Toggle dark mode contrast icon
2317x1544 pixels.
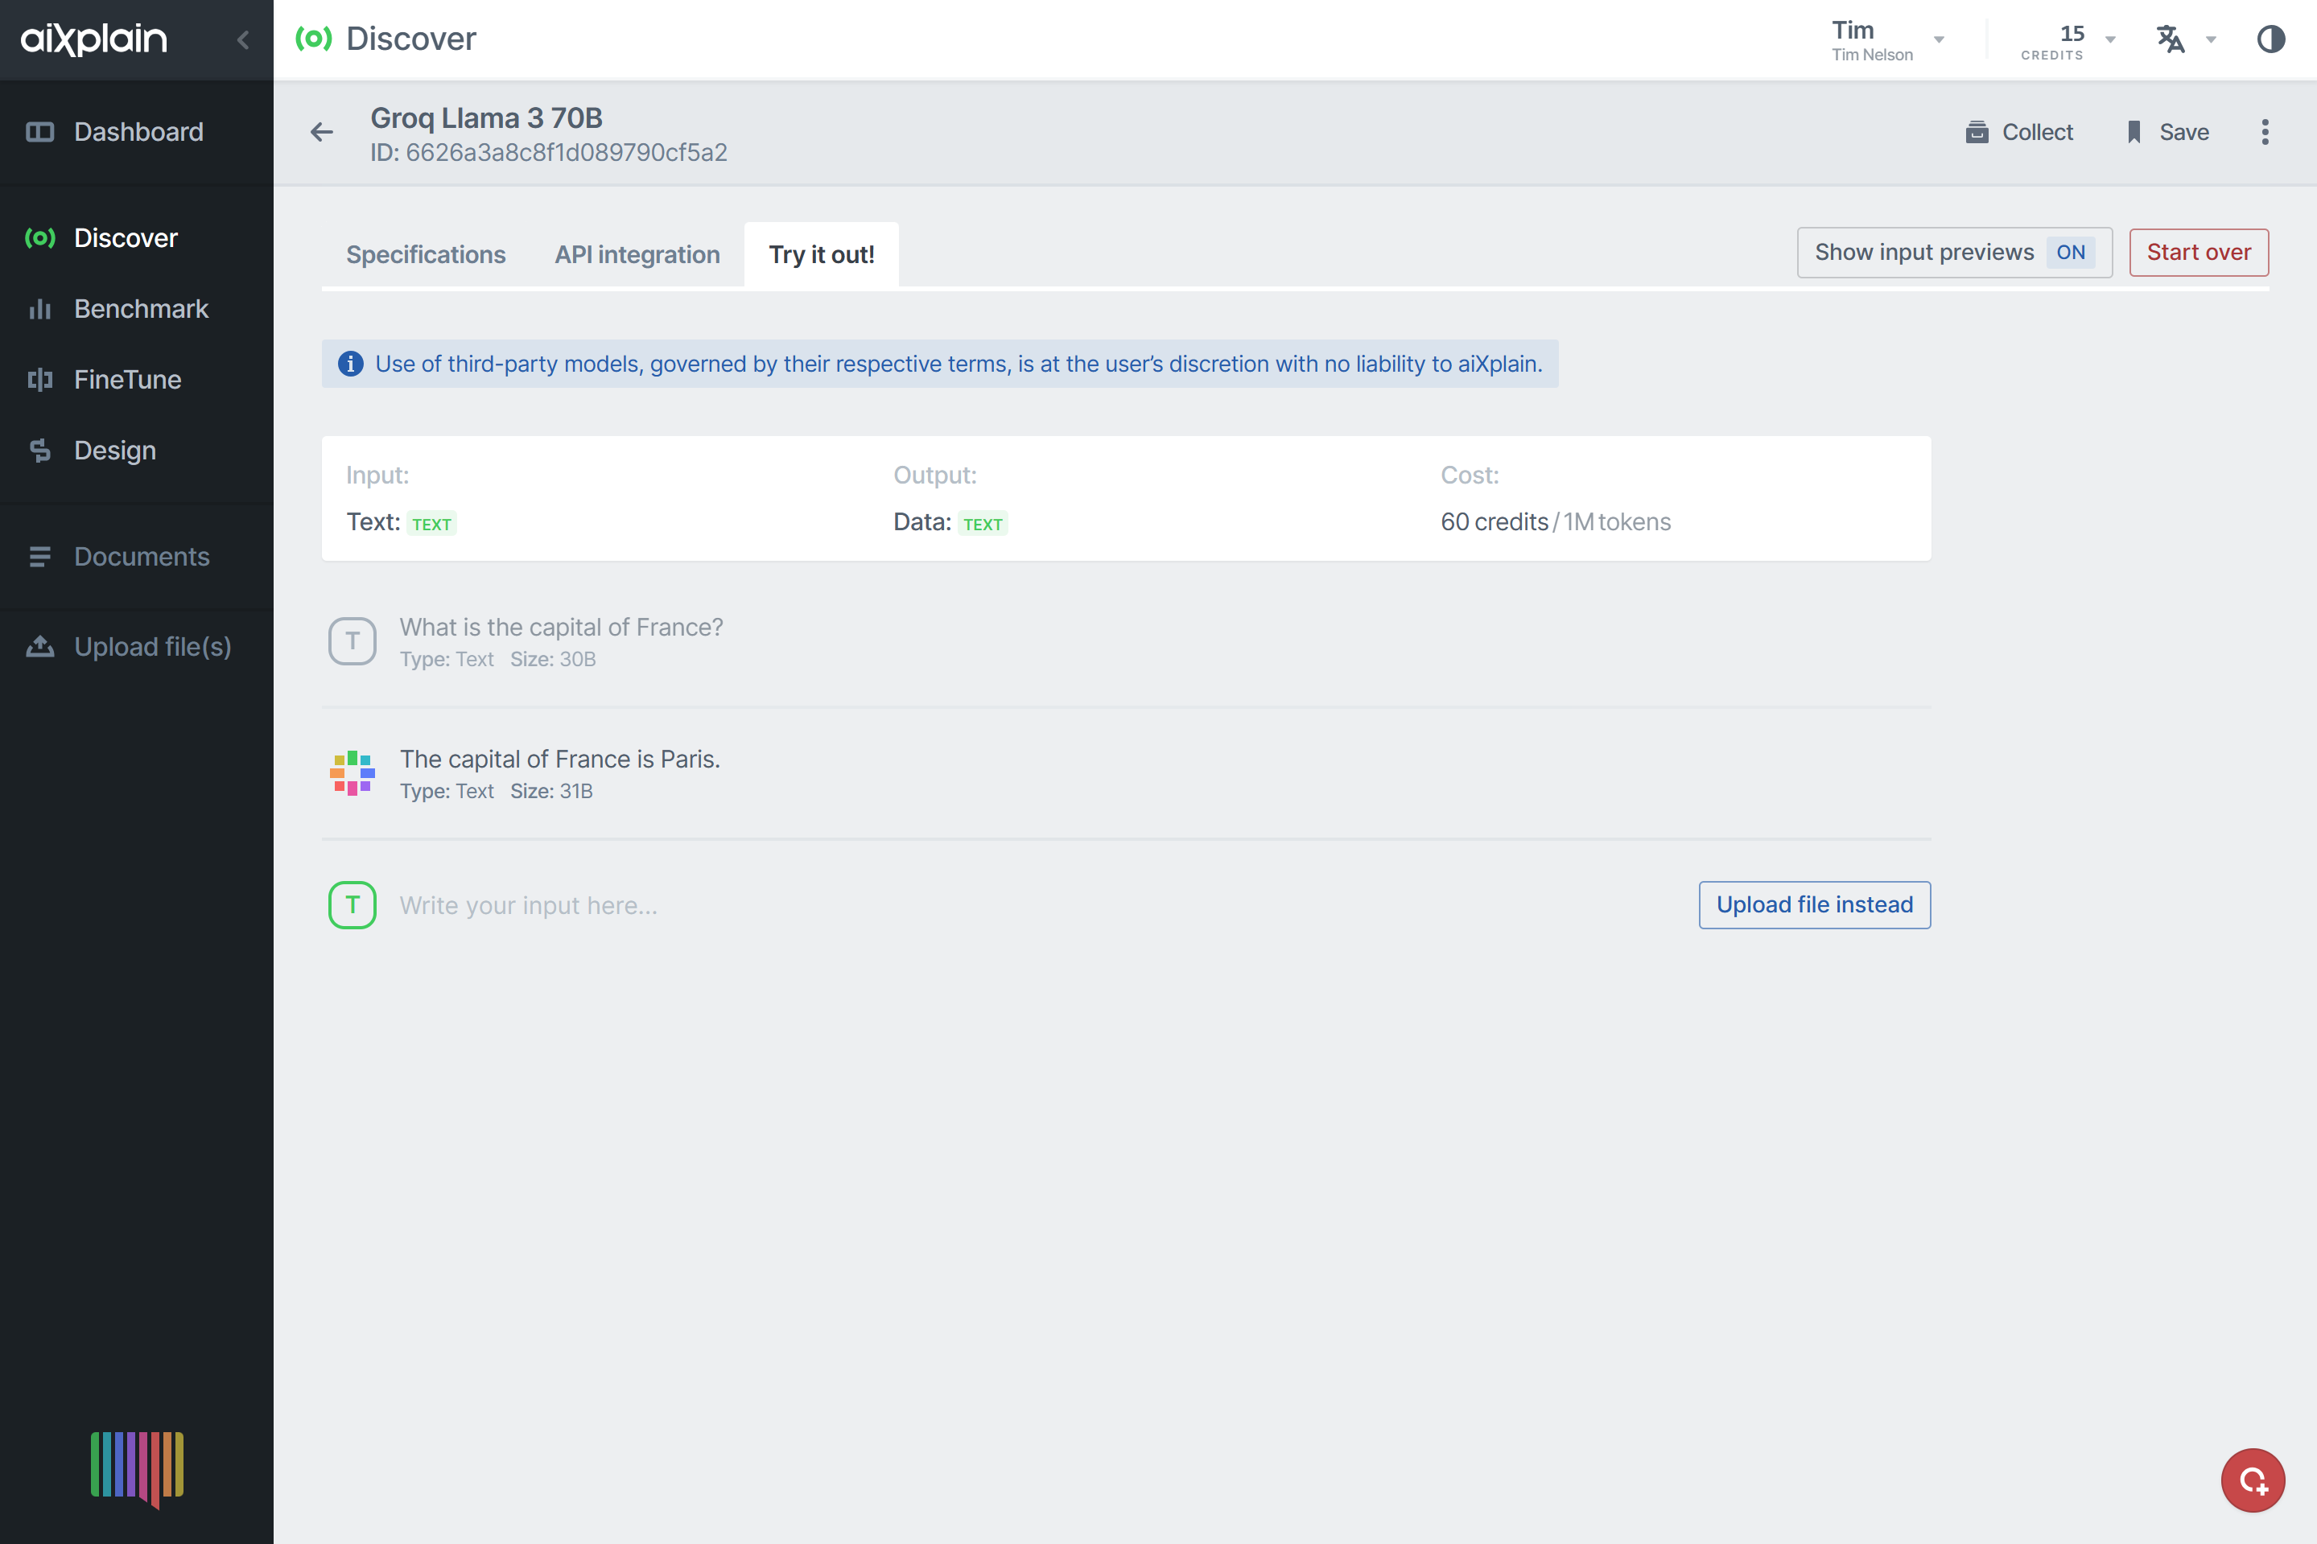click(2270, 39)
